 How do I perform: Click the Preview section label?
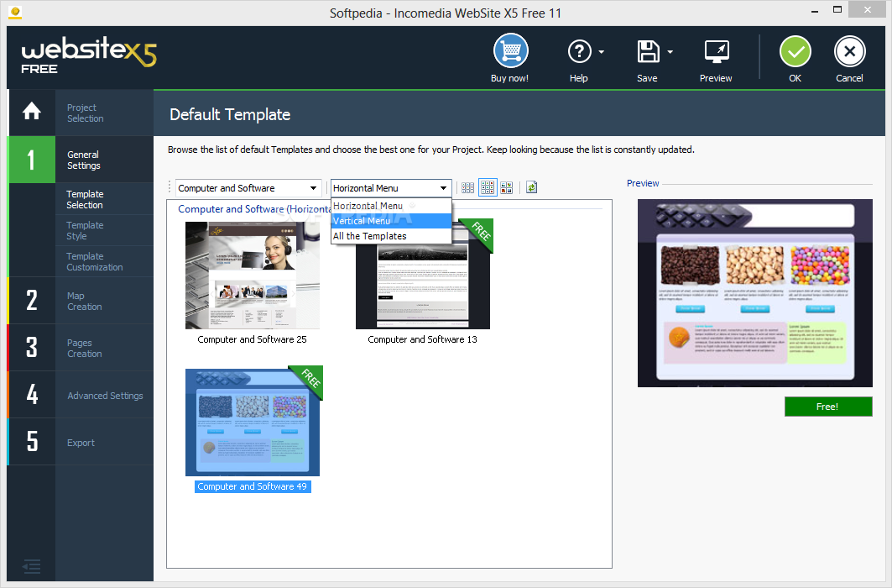(643, 183)
